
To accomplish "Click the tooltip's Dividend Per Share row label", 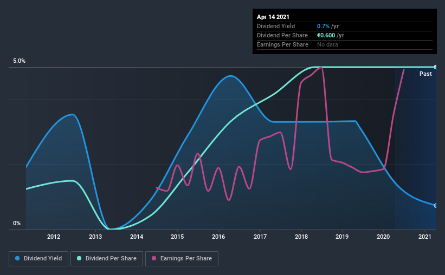I will (282, 35).
